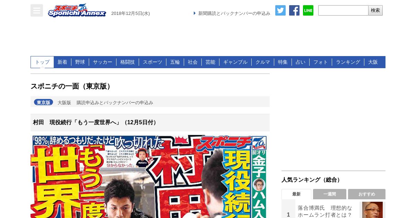Open the Facebook icon link

pos(294,10)
